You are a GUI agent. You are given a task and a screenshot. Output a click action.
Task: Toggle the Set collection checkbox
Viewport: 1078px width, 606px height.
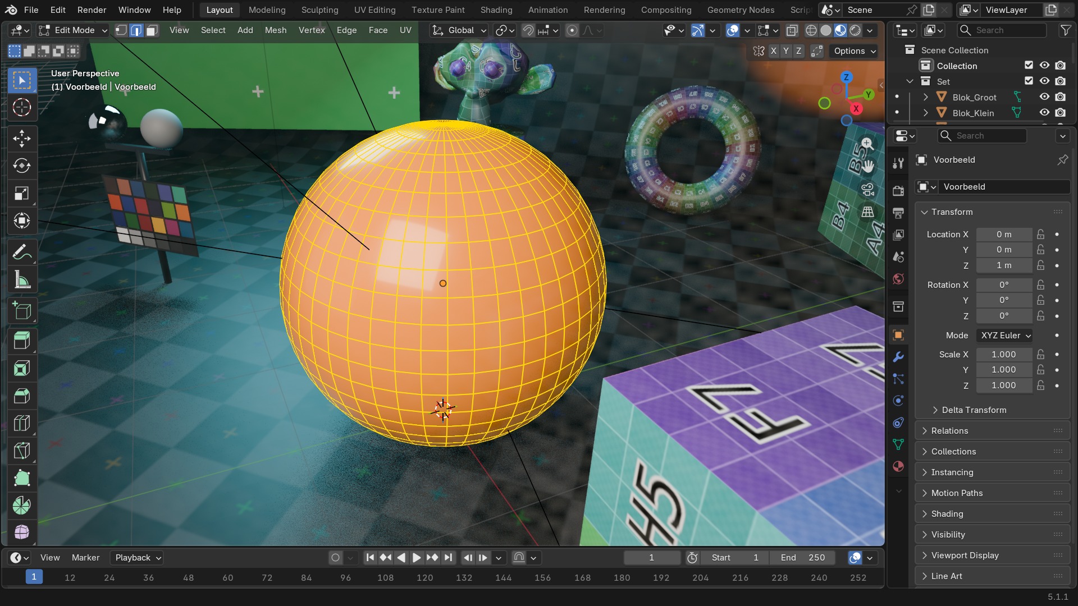coord(1029,81)
